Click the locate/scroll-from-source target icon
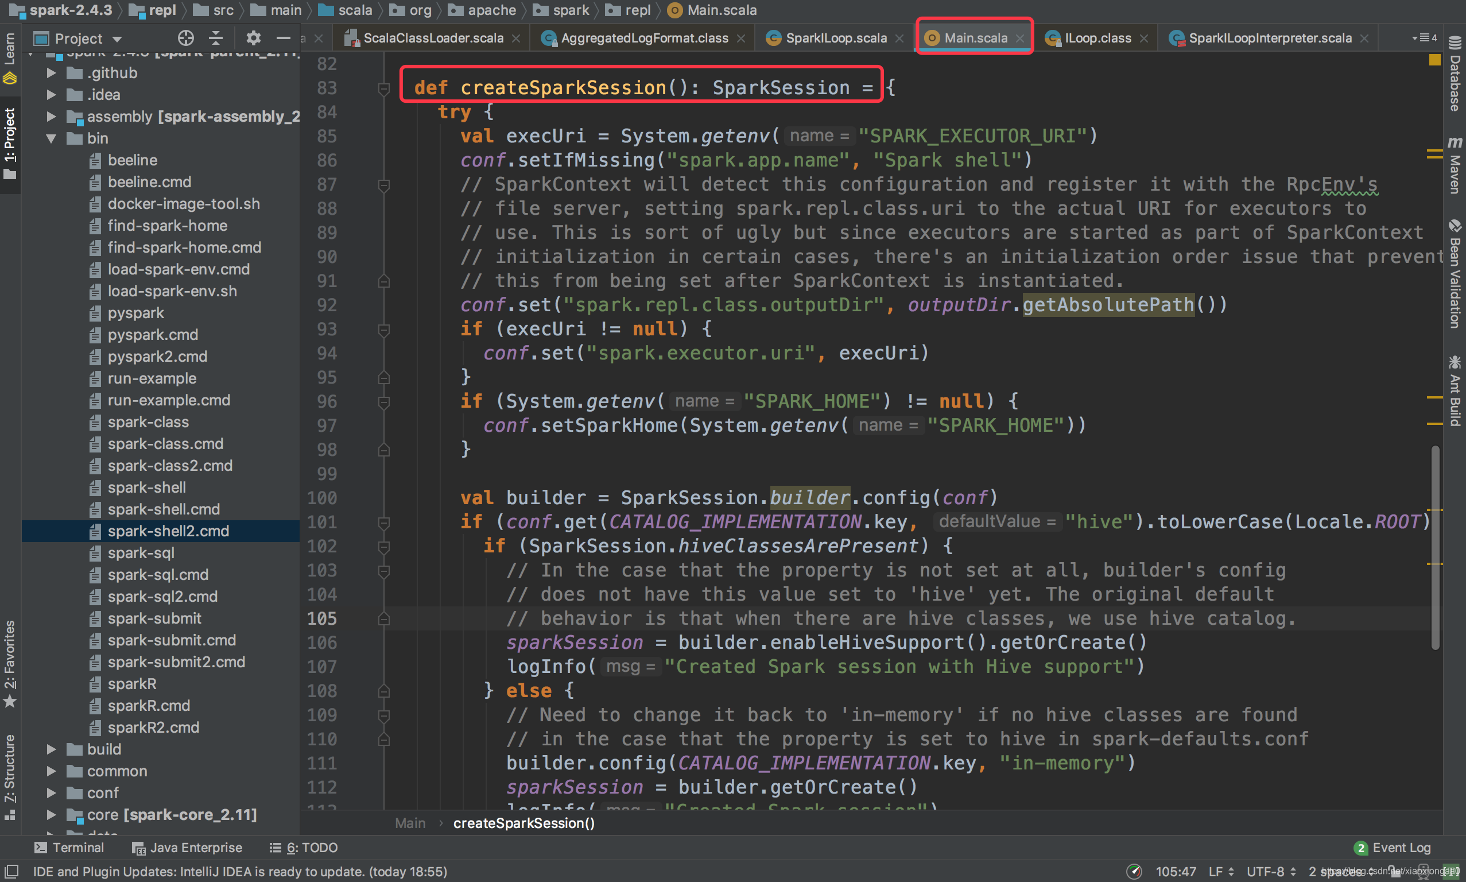The height and width of the screenshot is (882, 1466). tap(185, 38)
